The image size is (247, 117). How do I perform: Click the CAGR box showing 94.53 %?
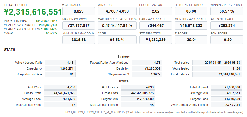[x=117, y=40]
